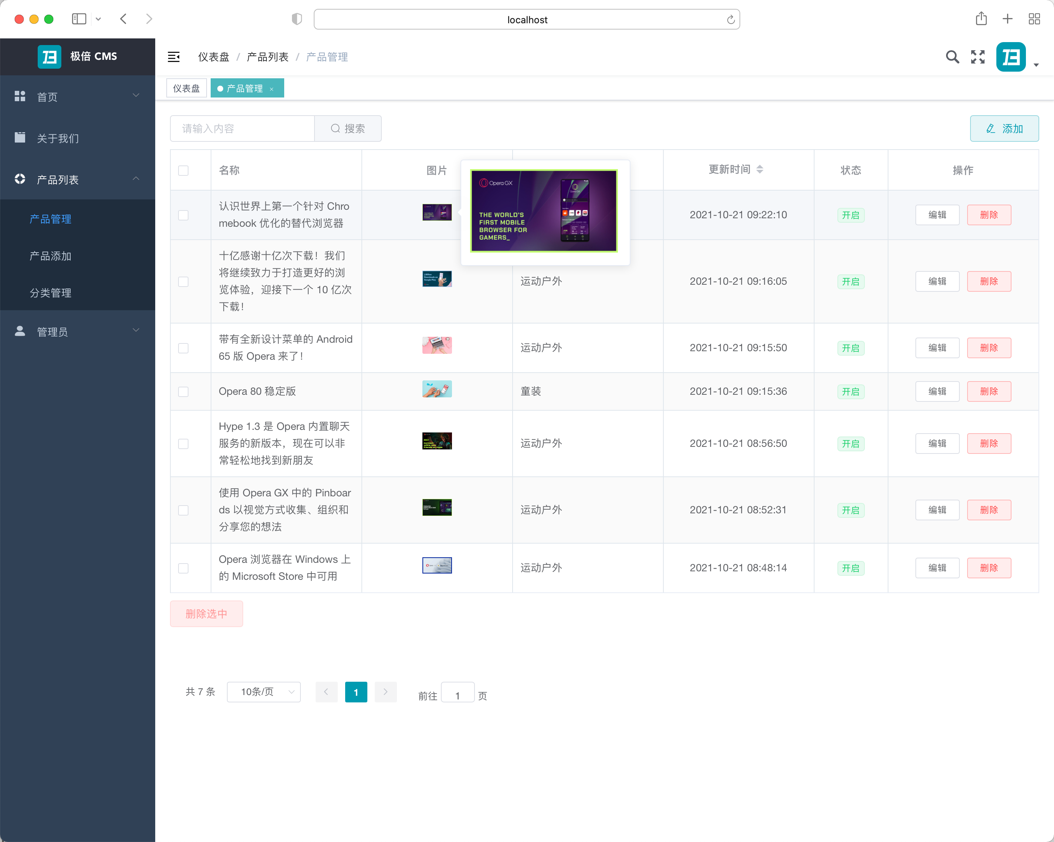Open 分类管理 in sidebar
This screenshot has width=1054, height=842.
[51, 292]
